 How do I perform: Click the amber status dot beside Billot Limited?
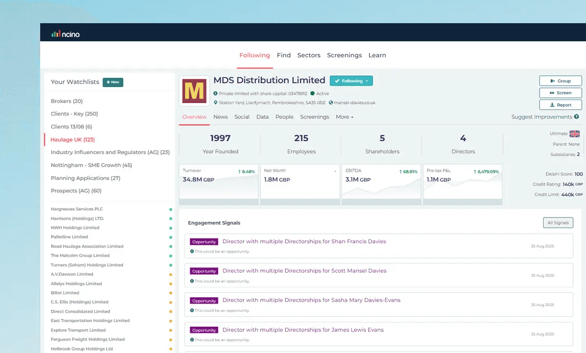170,293
